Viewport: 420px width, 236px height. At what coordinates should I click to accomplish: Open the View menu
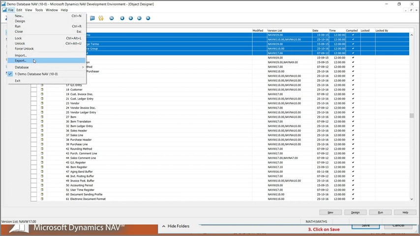29,10
